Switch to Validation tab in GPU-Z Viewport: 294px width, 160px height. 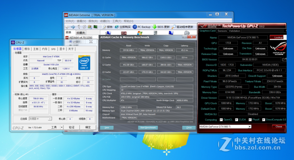pyautogui.click(x=234, y=31)
